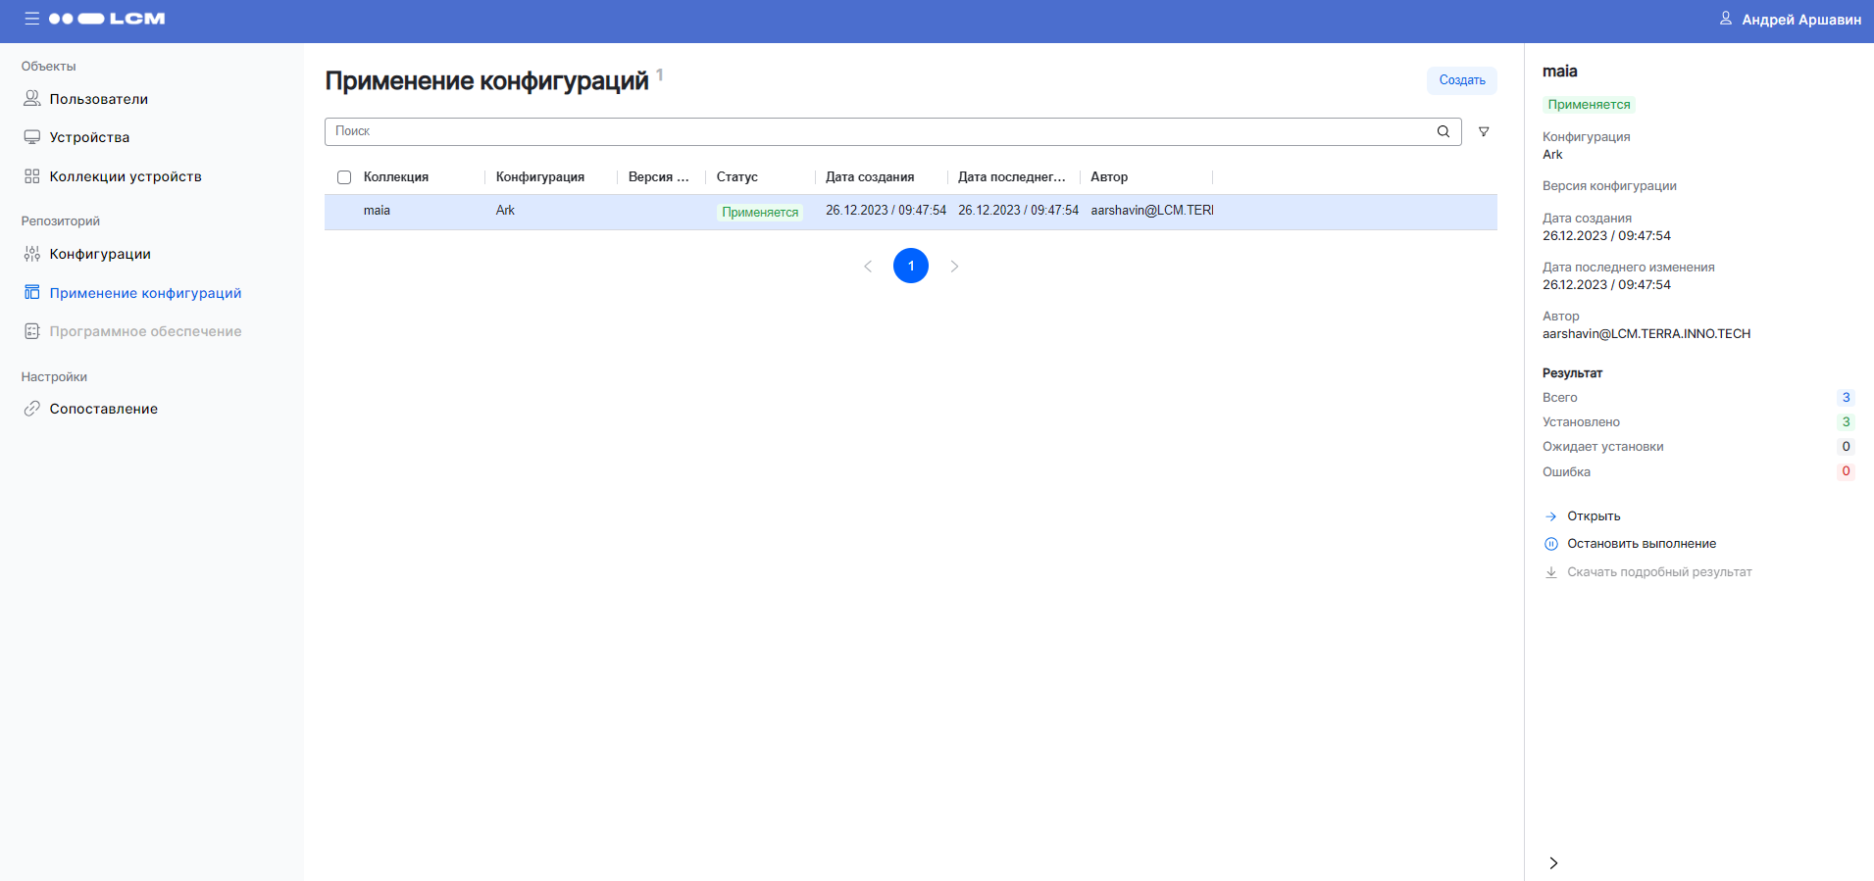Click the Поиск search field
1874x881 pixels.
878,131
